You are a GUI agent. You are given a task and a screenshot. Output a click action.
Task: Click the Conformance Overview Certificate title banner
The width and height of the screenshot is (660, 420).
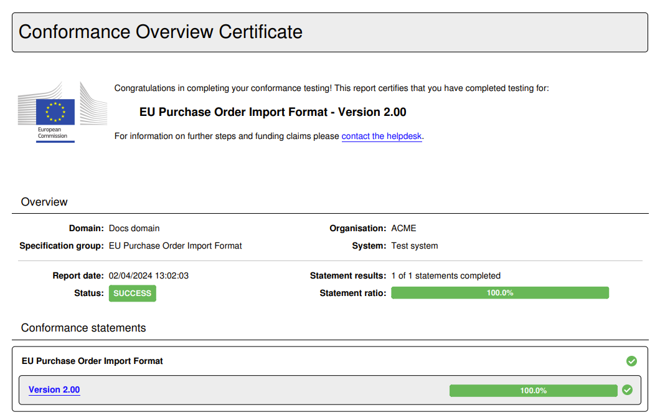160,32
